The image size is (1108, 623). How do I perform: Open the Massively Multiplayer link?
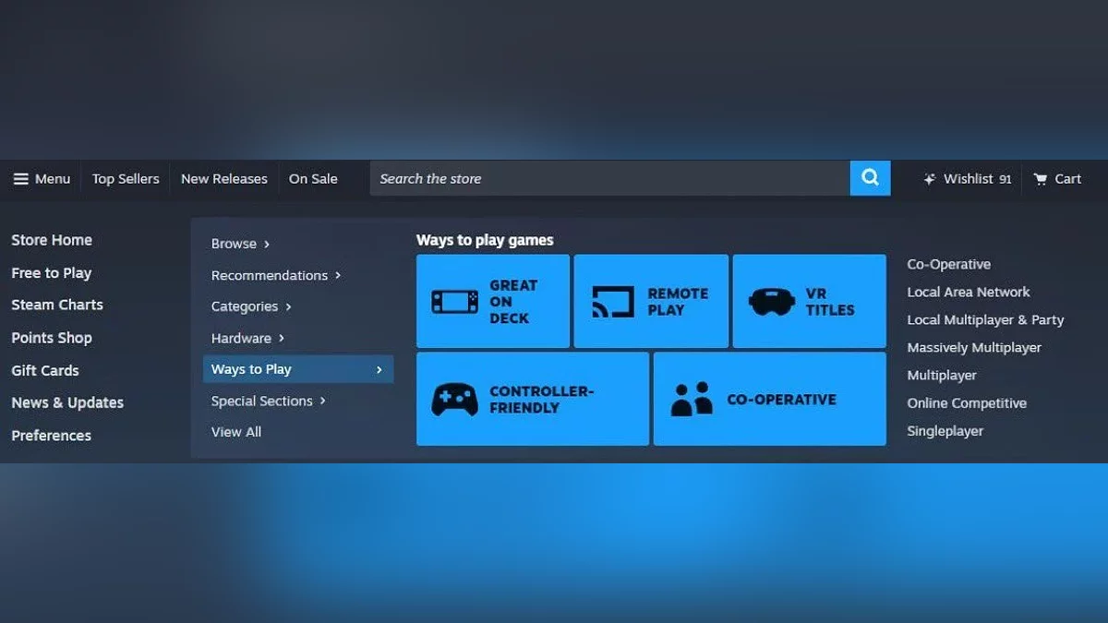pos(974,347)
